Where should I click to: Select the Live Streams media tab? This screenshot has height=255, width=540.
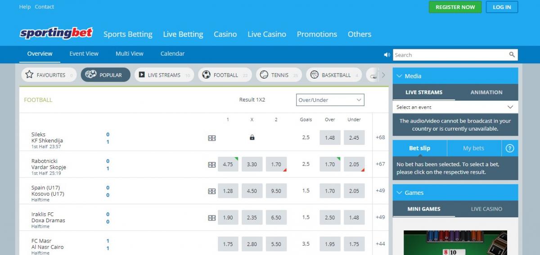[424, 92]
